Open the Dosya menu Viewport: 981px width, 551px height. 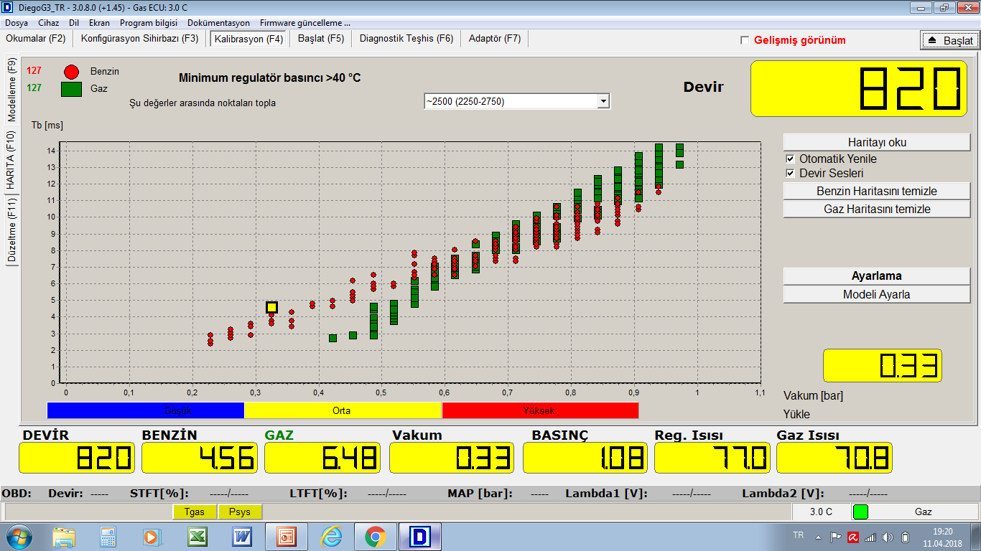(x=17, y=23)
